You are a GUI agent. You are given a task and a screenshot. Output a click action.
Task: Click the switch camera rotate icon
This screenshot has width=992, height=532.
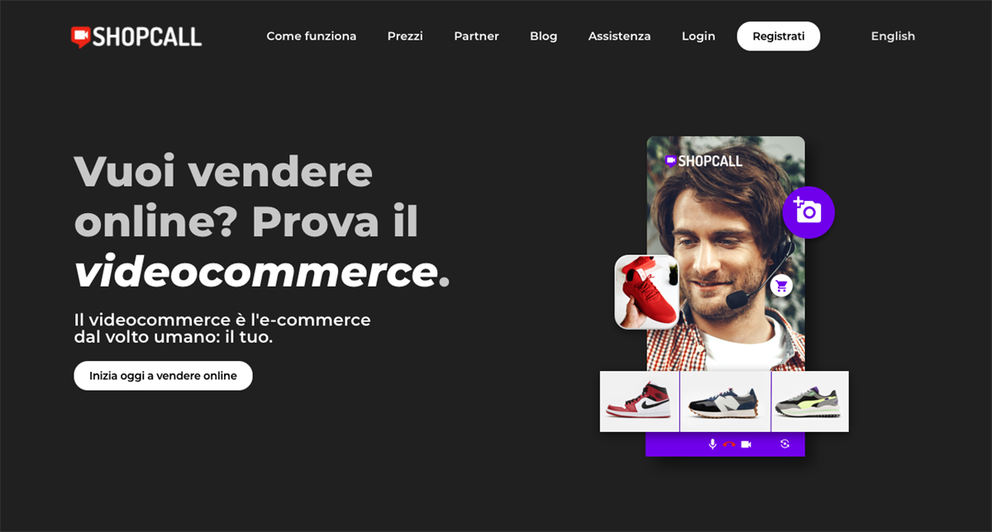785,444
